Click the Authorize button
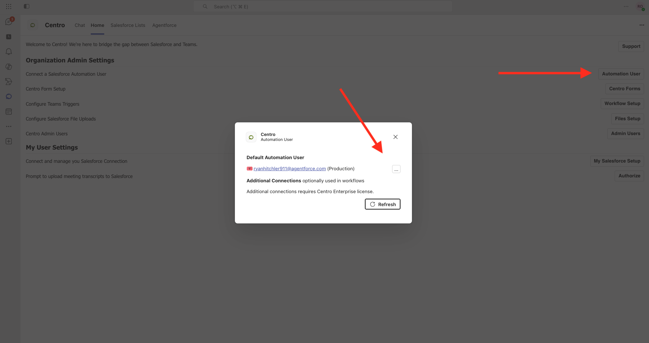This screenshot has width=649, height=343. (629, 176)
